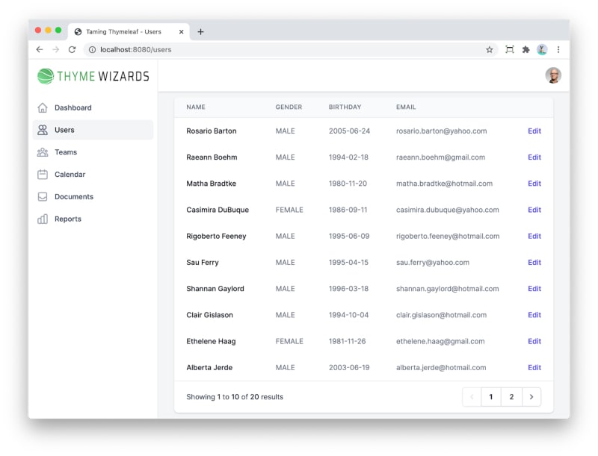Edit user Rosario Barton
The height and width of the screenshot is (456, 598).
[534, 131]
